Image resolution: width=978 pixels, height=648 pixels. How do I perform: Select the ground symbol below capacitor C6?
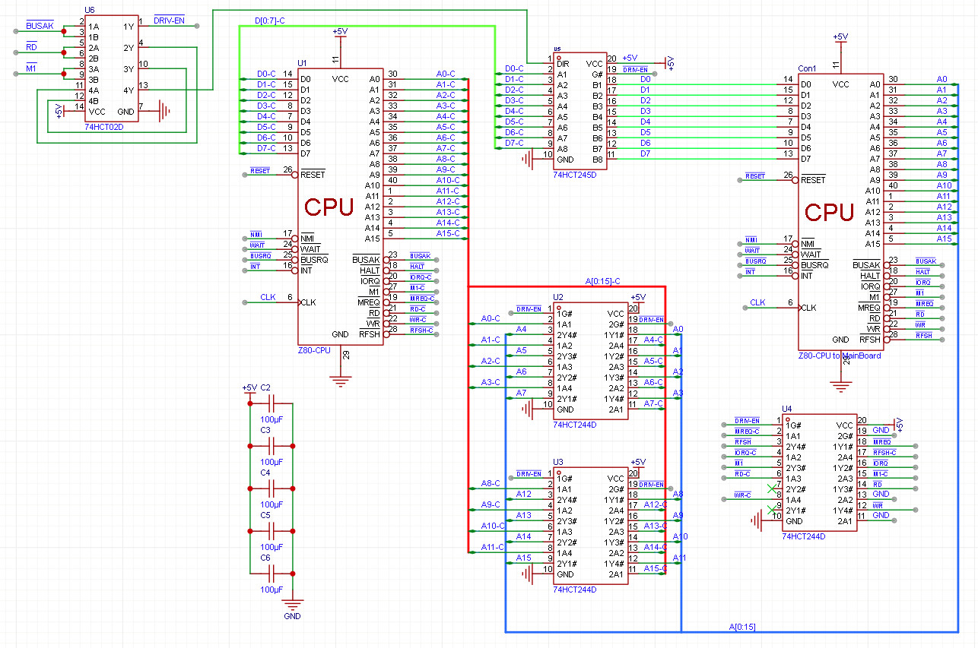(x=292, y=604)
